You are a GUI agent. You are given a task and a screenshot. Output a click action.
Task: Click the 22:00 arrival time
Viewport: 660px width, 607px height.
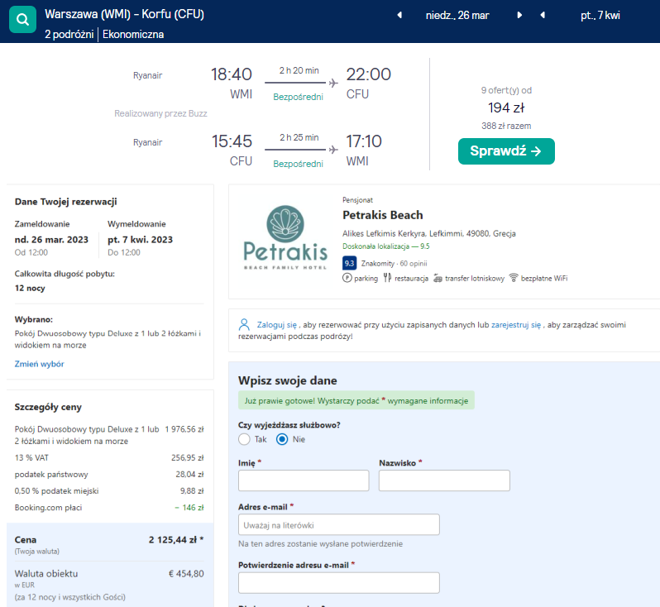[368, 74]
